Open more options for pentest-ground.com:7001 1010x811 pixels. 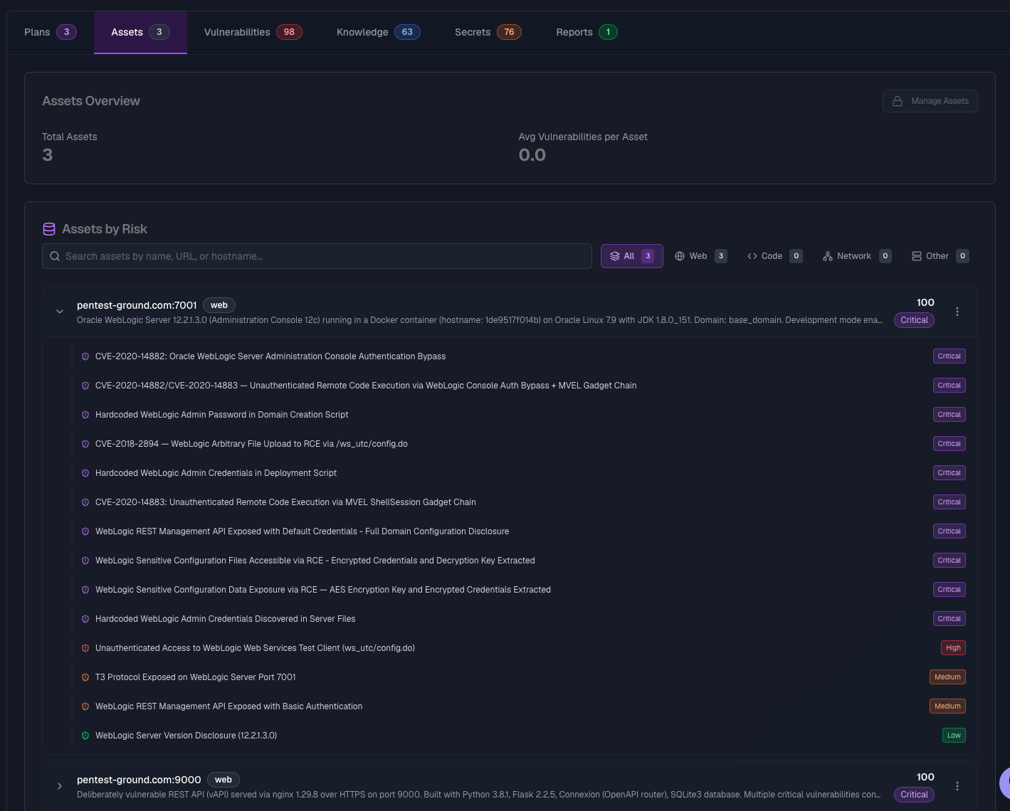[957, 312]
